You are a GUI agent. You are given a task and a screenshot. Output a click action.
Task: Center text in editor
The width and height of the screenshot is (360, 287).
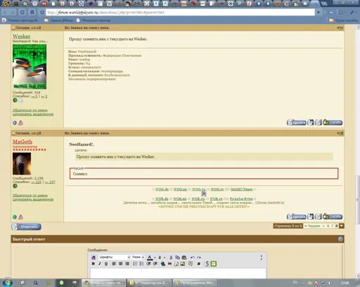pos(121,264)
